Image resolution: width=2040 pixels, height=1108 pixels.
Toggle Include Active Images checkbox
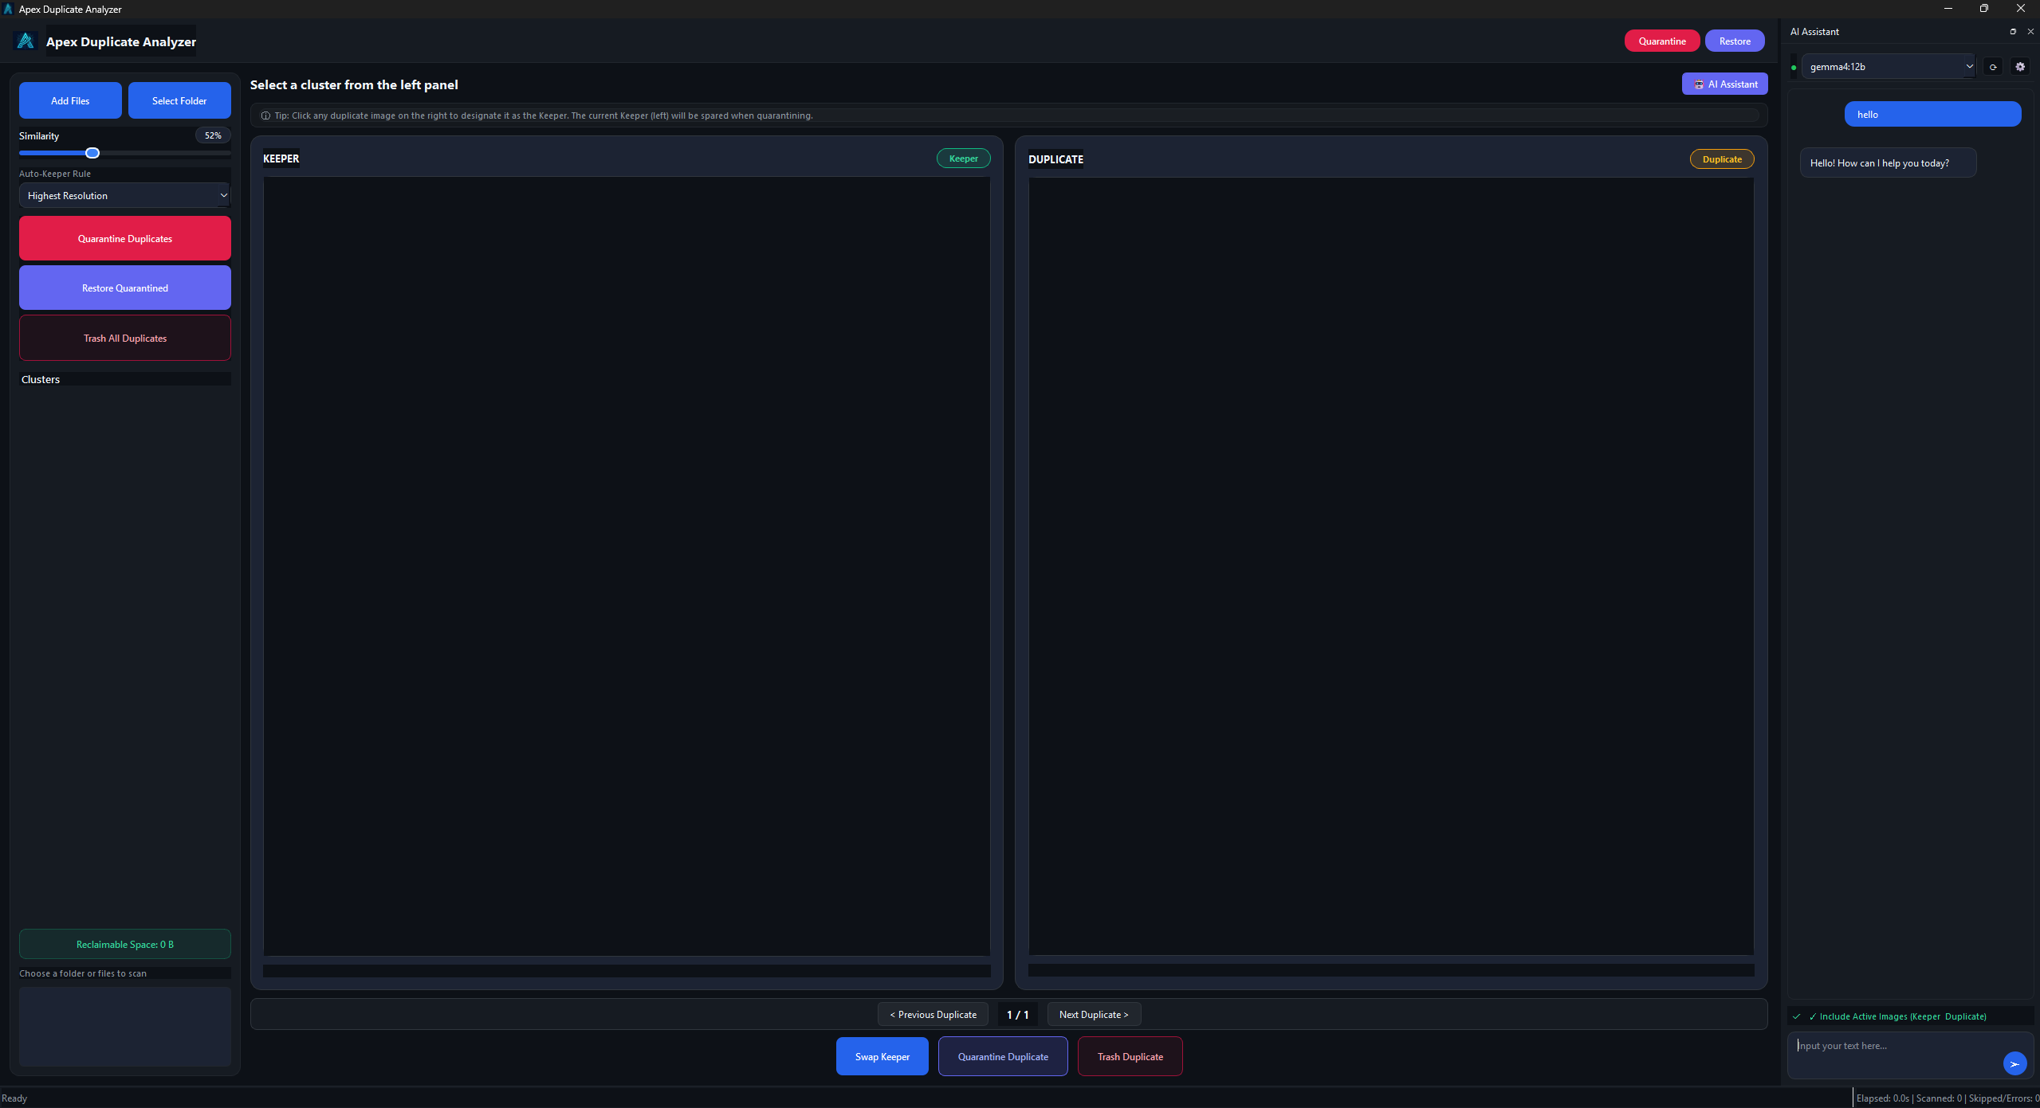1797,1016
